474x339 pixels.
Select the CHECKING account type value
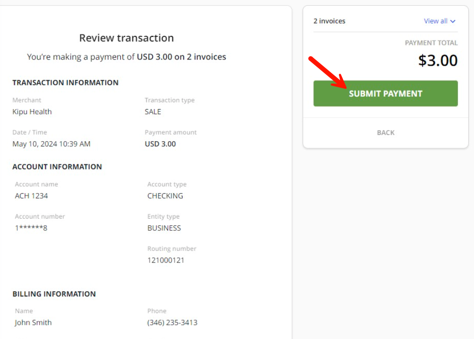tap(165, 196)
